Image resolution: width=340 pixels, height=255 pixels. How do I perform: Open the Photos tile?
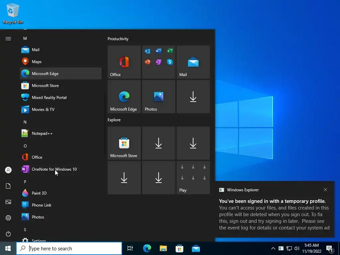pyautogui.click(x=158, y=97)
